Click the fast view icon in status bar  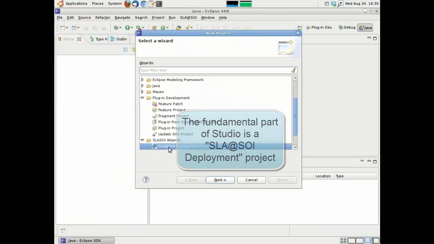63,230
